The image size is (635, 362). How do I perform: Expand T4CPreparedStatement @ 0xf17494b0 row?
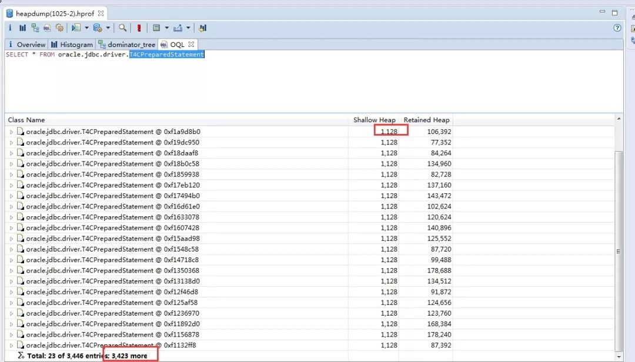tap(11, 196)
